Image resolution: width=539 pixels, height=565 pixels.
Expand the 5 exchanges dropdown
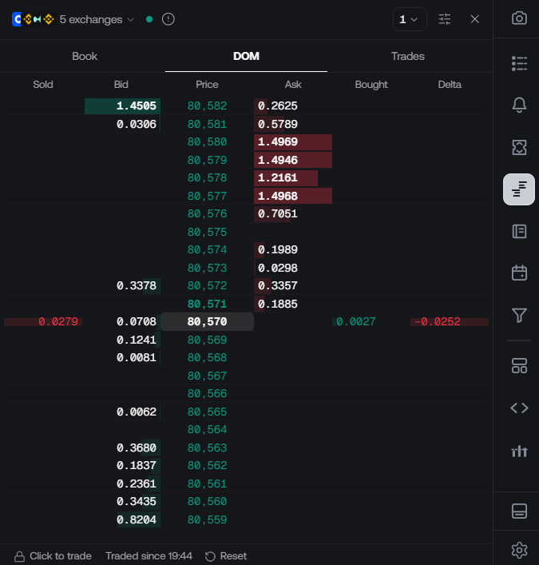[x=97, y=19]
